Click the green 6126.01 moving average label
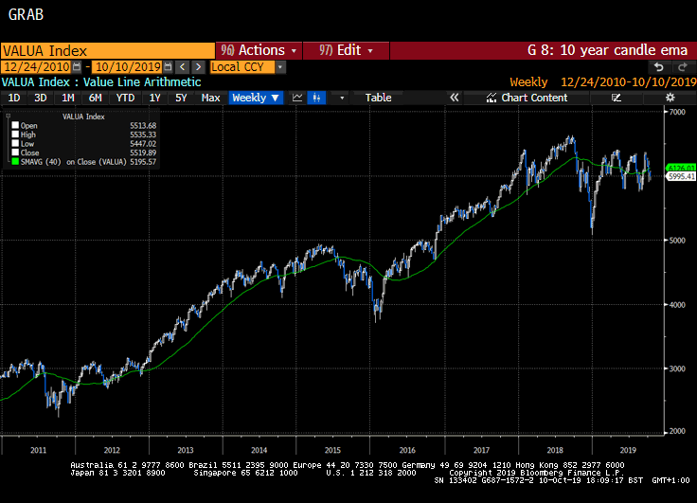The width and height of the screenshot is (697, 503). 681,168
